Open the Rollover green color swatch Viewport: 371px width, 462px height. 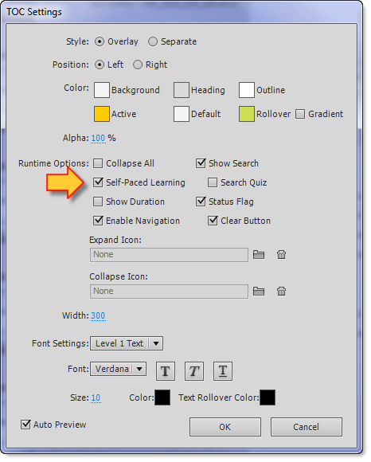[247, 114]
